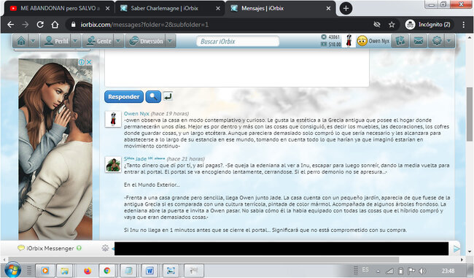
Task: Open the iOrbix home icon
Action: [x=21, y=41]
